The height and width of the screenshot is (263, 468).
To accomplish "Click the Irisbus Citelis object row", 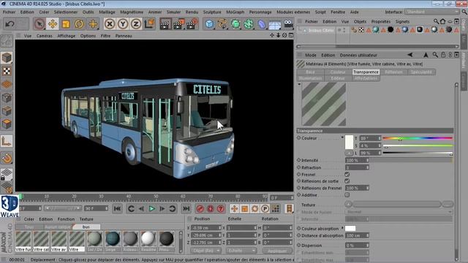I will tap(321, 31).
